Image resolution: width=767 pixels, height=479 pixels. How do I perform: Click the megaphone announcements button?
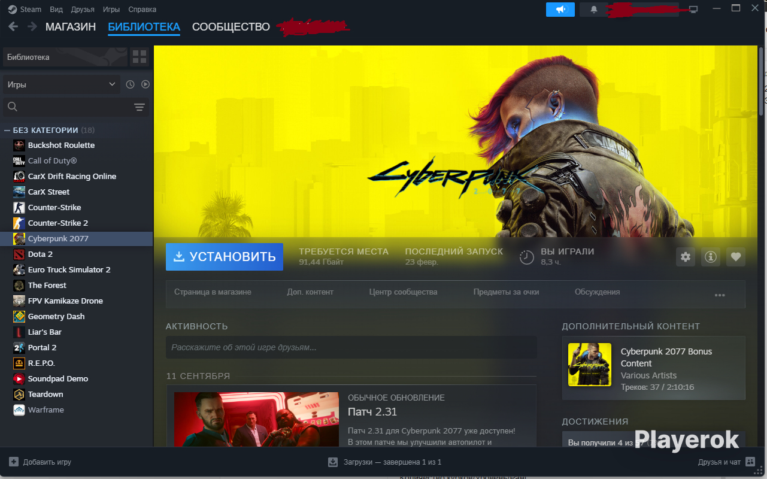click(560, 10)
